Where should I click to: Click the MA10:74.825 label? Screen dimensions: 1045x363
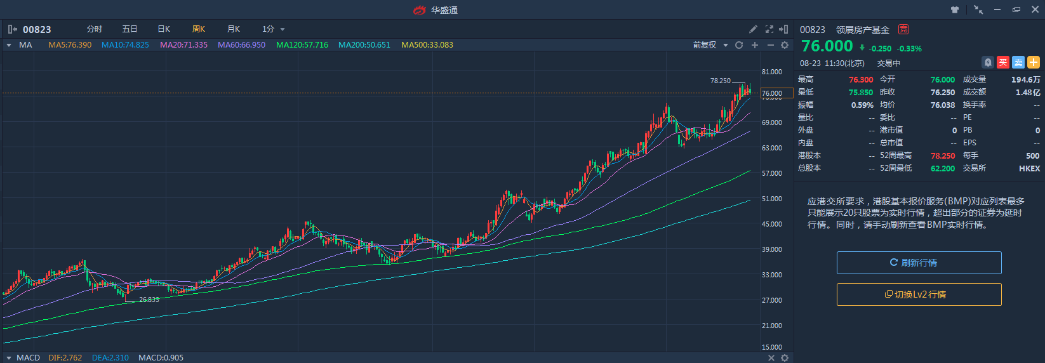coord(125,45)
